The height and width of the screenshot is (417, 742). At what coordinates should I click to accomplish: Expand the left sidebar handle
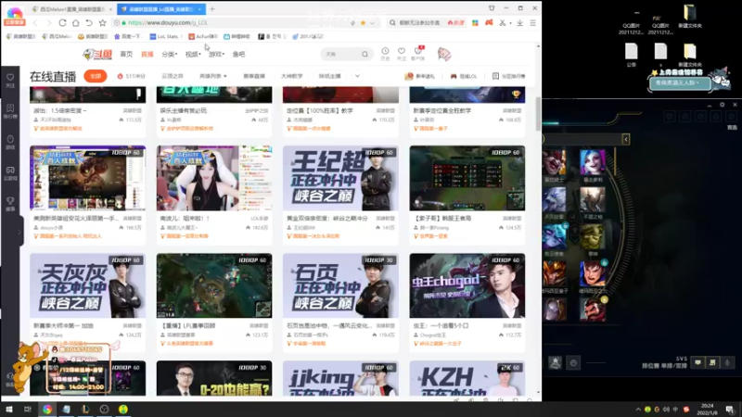[x=19, y=232]
